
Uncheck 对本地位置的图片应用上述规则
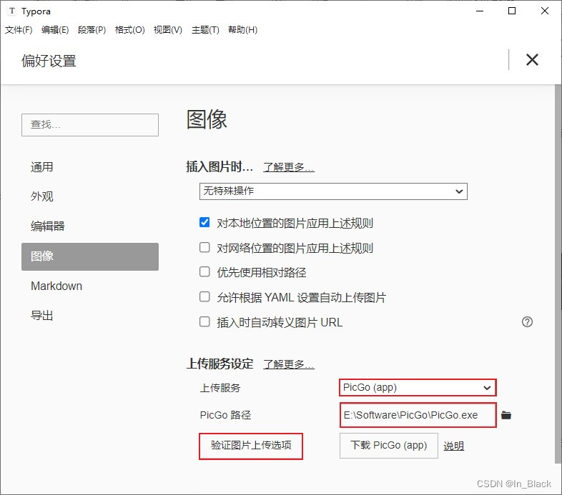[x=204, y=222]
